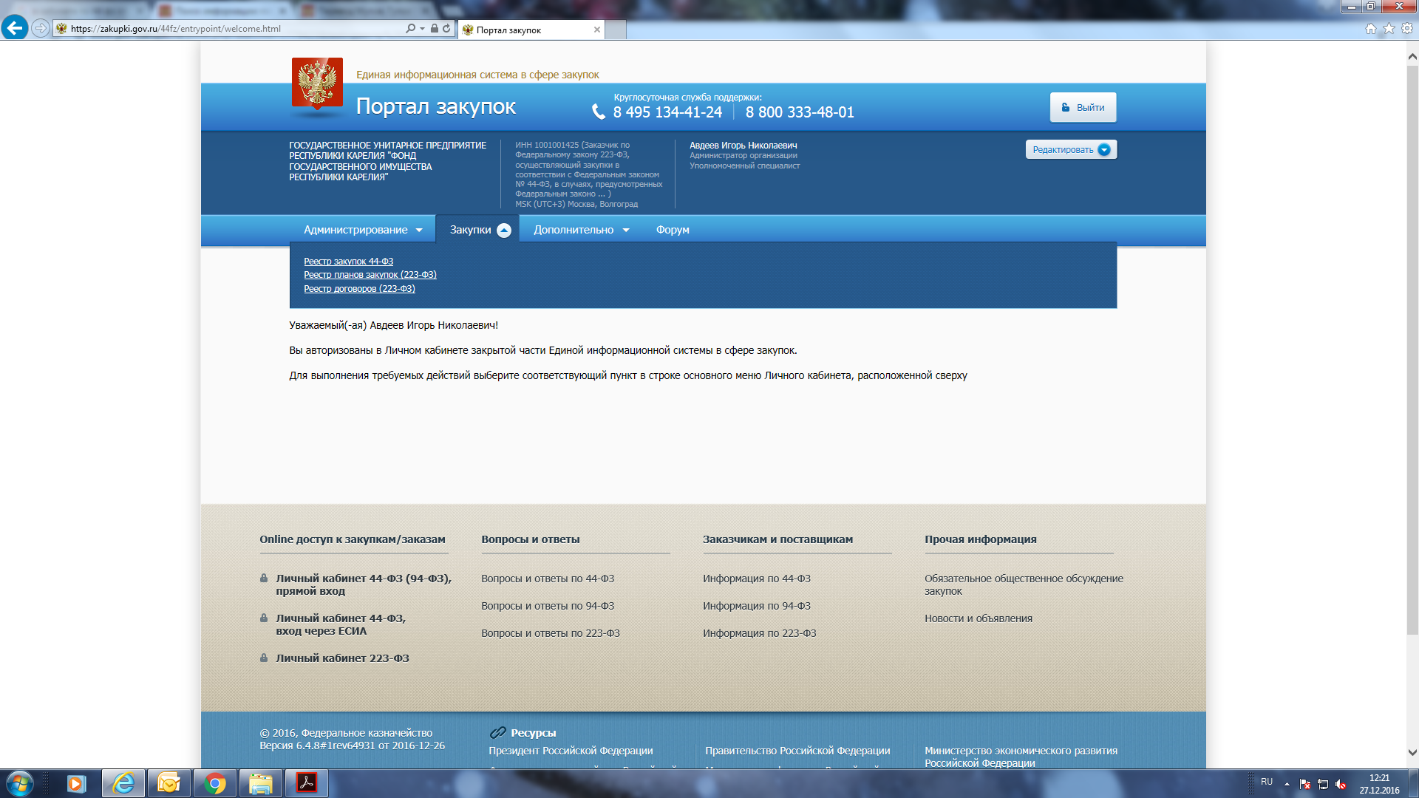This screenshot has width=1419, height=798.
Task: Open Реестр договоров (223-ФЗ) link
Action: coord(359,289)
